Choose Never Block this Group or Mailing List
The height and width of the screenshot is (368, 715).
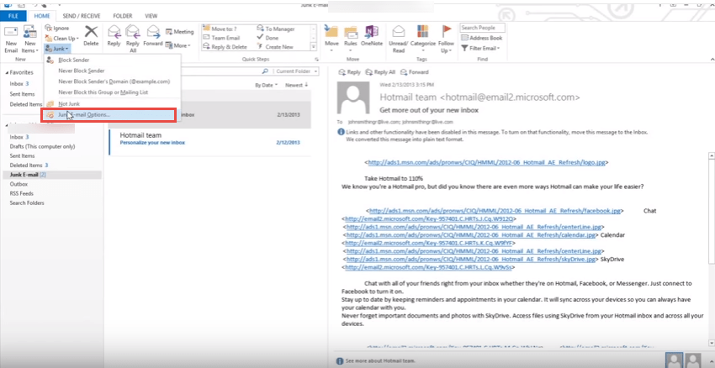click(x=113, y=92)
